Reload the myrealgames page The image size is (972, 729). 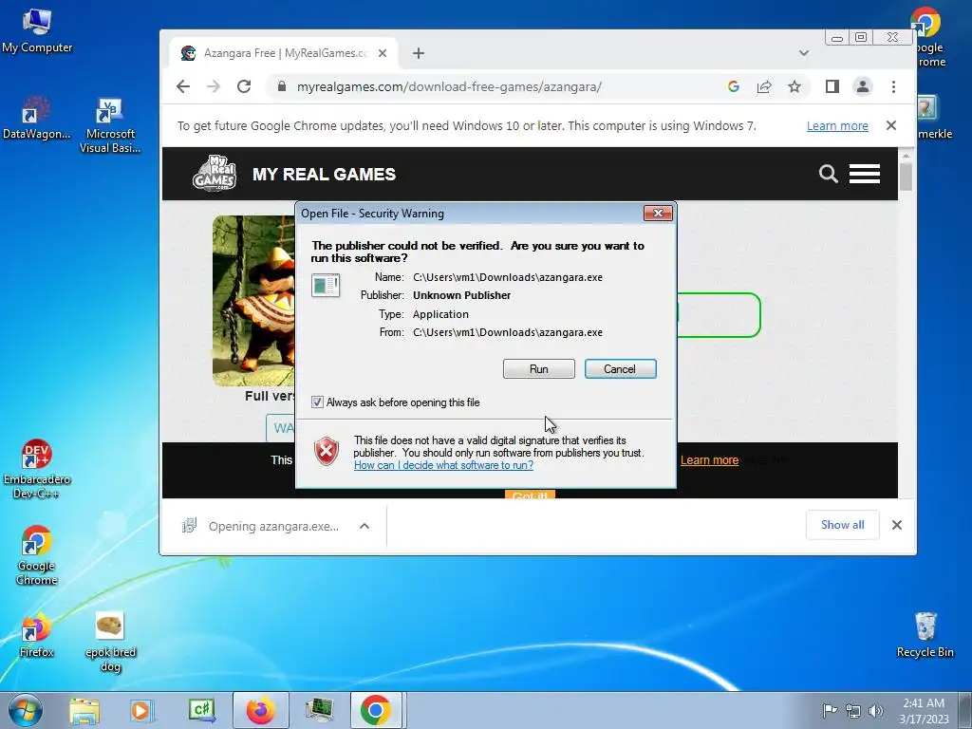[244, 86]
